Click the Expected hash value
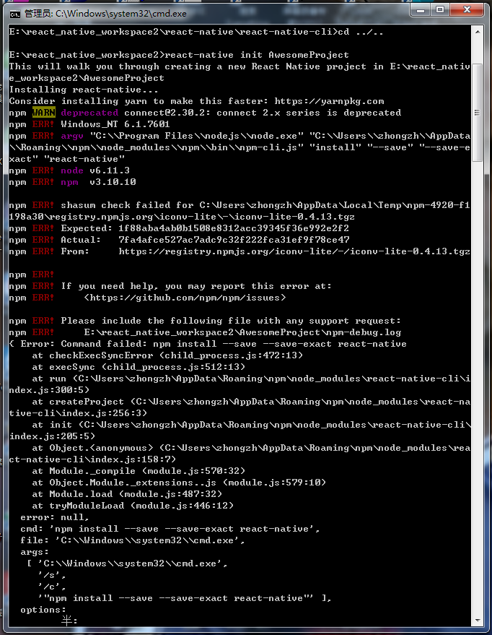The width and height of the screenshot is (492, 635). click(x=234, y=228)
